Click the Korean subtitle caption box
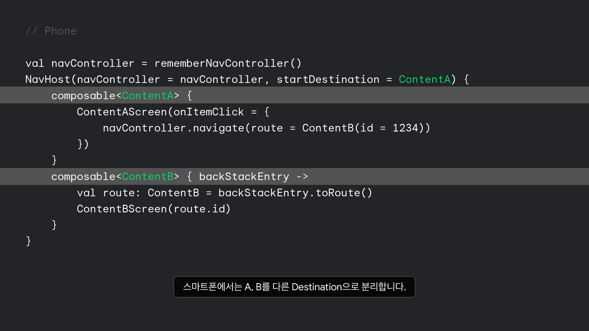The image size is (589, 331). tap(294, 287)
